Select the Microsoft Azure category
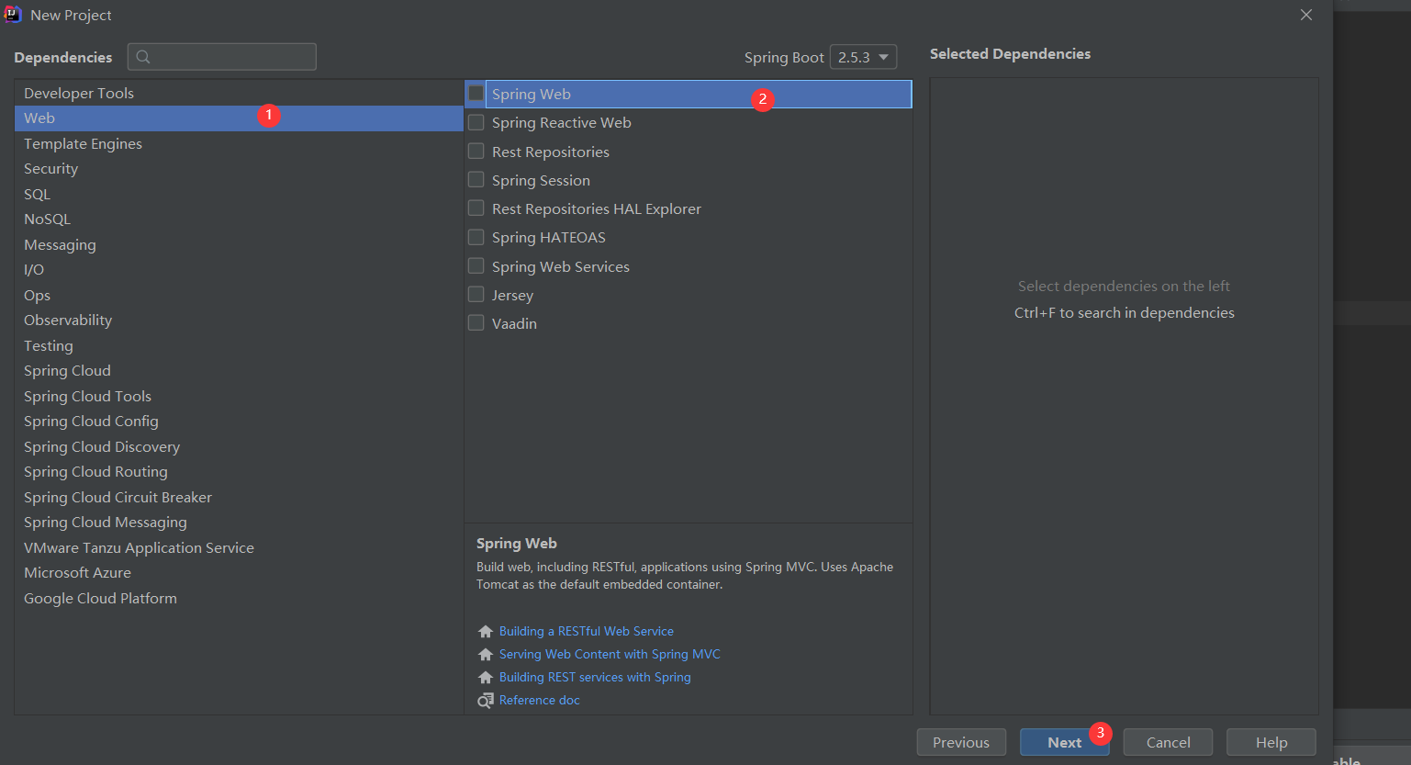This screenshot has height=765, width=1411. coord(239,573)
